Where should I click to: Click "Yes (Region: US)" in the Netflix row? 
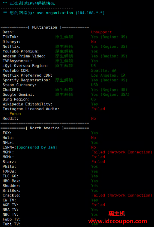tap(109, 47)
